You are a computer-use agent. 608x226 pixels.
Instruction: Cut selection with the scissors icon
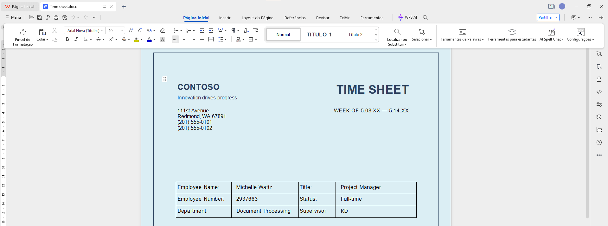click(54, 31)
